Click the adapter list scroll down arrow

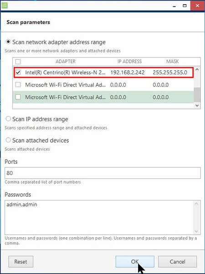pos(197,105)
